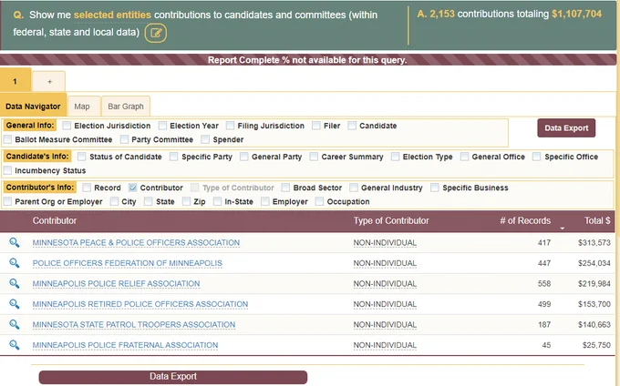Image resolution: width=620 pixels, height=386 pixels.
Task: Click the edit query pencil icon
Action: click(x=156, y=33)
